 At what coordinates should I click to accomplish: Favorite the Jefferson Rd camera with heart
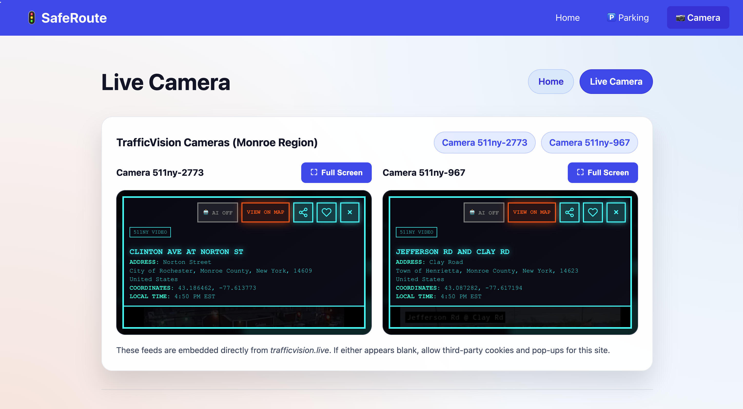coord(592,212)
